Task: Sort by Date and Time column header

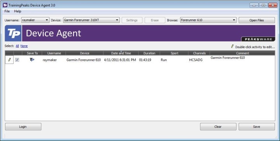Action: click(121, 53)
